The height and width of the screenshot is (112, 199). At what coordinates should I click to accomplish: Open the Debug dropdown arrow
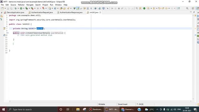(x=18, y=8)
